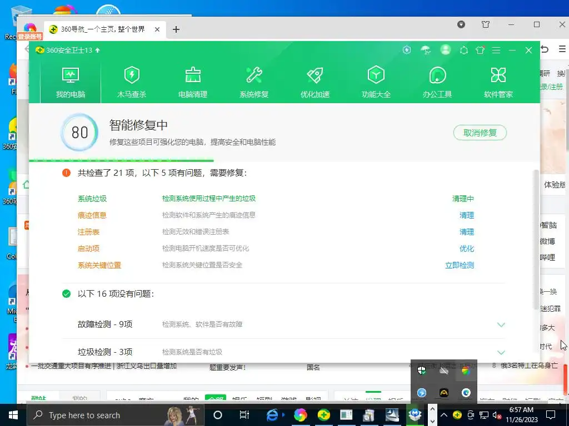This screenshot has width=569, height=426.
Task: Click the umbrella icon in 360 title bar
Action: click(426, 50)
